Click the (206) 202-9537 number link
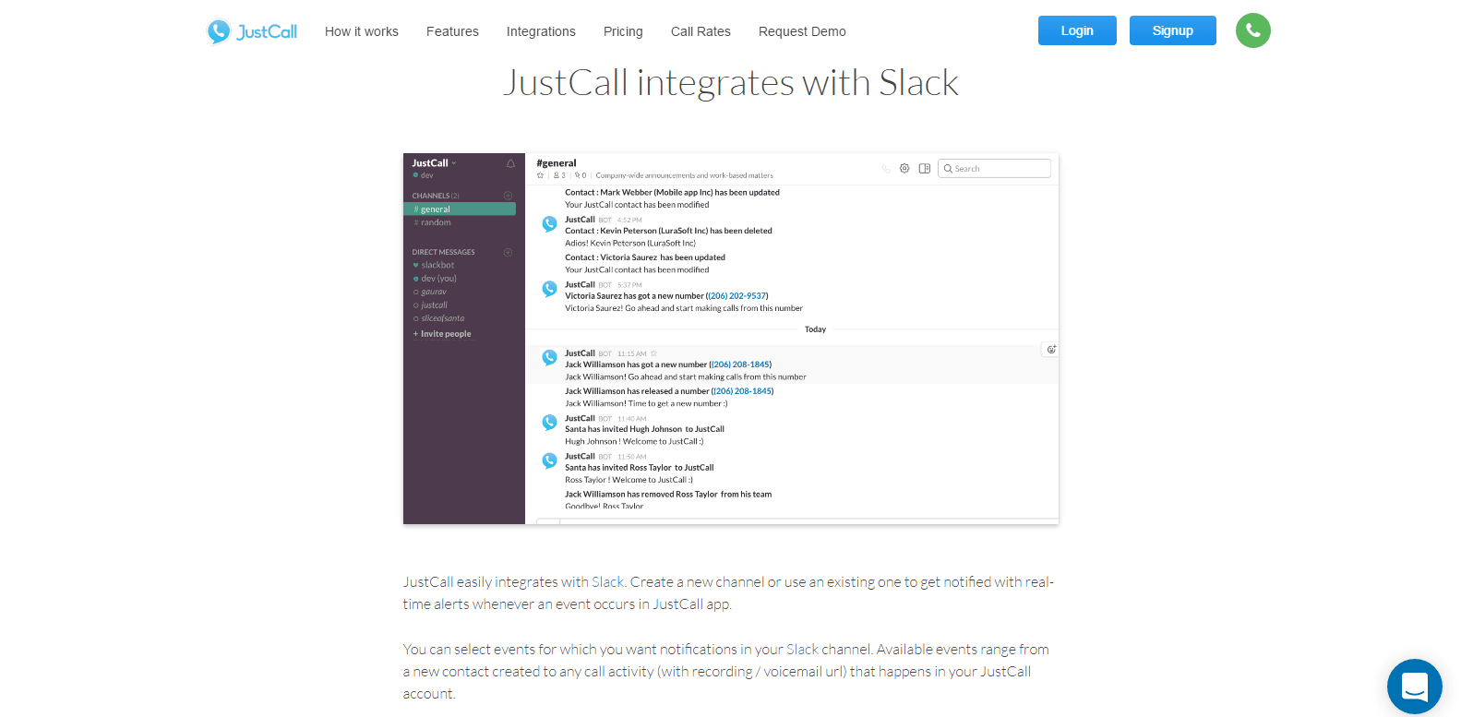Viewport: 1461px width, 717px height. (x=737, y=296)
